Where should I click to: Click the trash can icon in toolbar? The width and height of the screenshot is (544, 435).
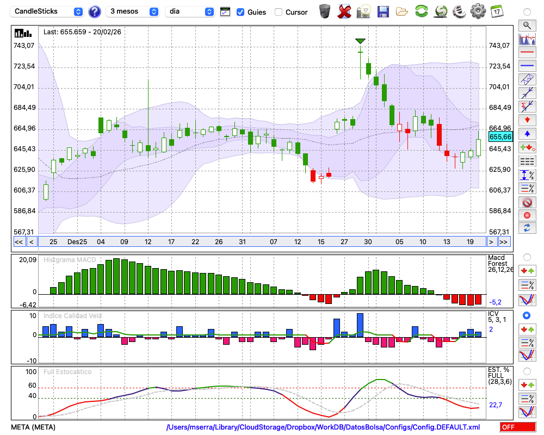[x=325, y=11]
